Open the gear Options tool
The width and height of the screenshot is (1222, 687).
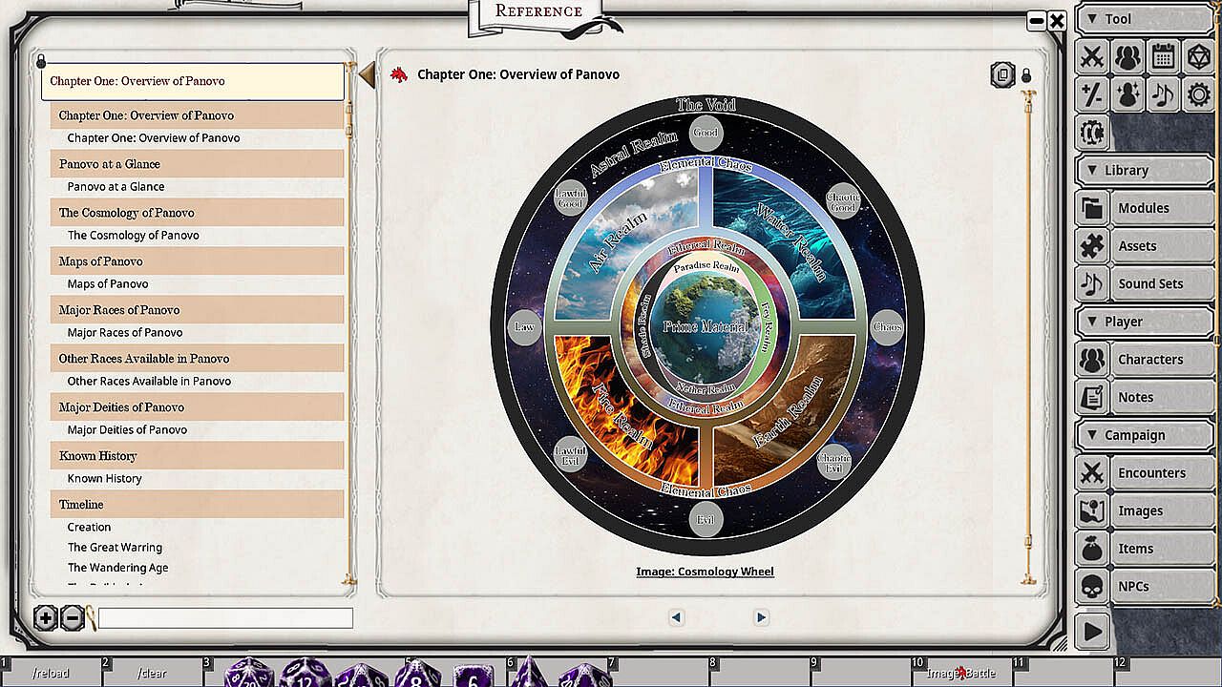(1198, 94)
